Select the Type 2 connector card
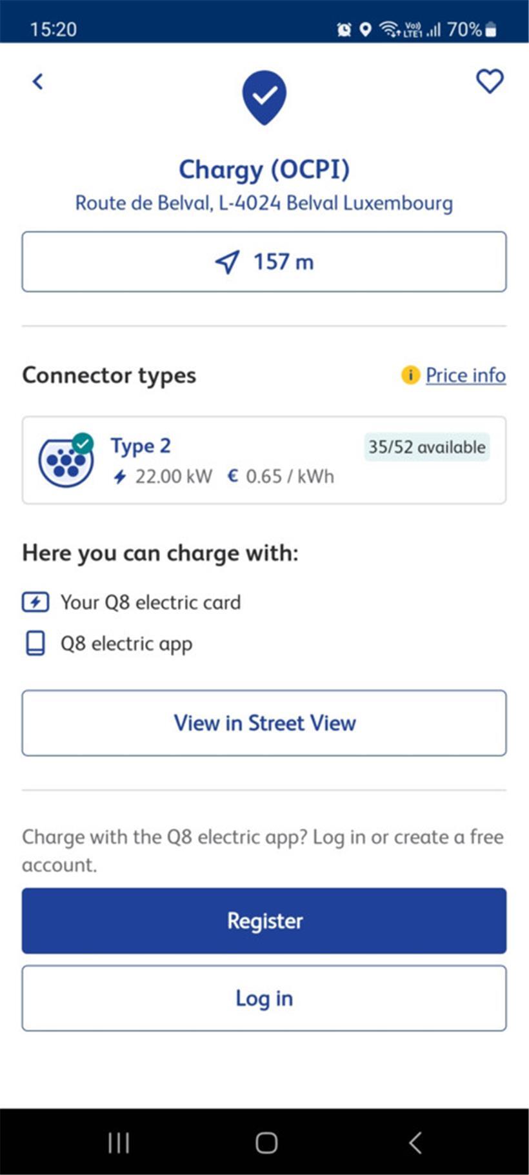The height and width of the screenshot is (1175, 529). point(264,460)
